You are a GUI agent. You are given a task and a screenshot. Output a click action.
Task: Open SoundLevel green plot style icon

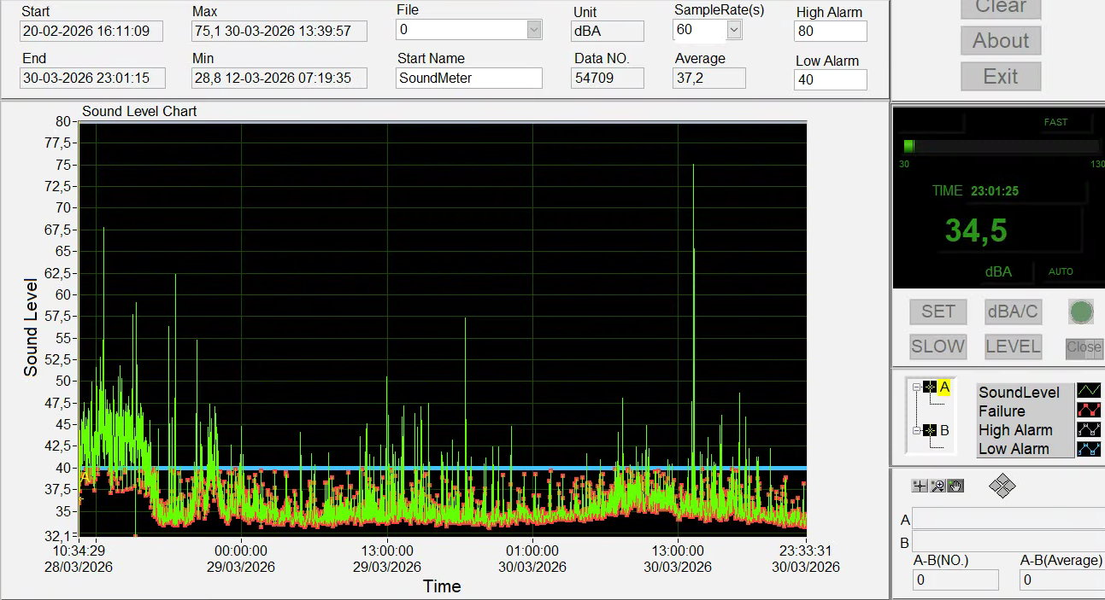click(1089, 392)
